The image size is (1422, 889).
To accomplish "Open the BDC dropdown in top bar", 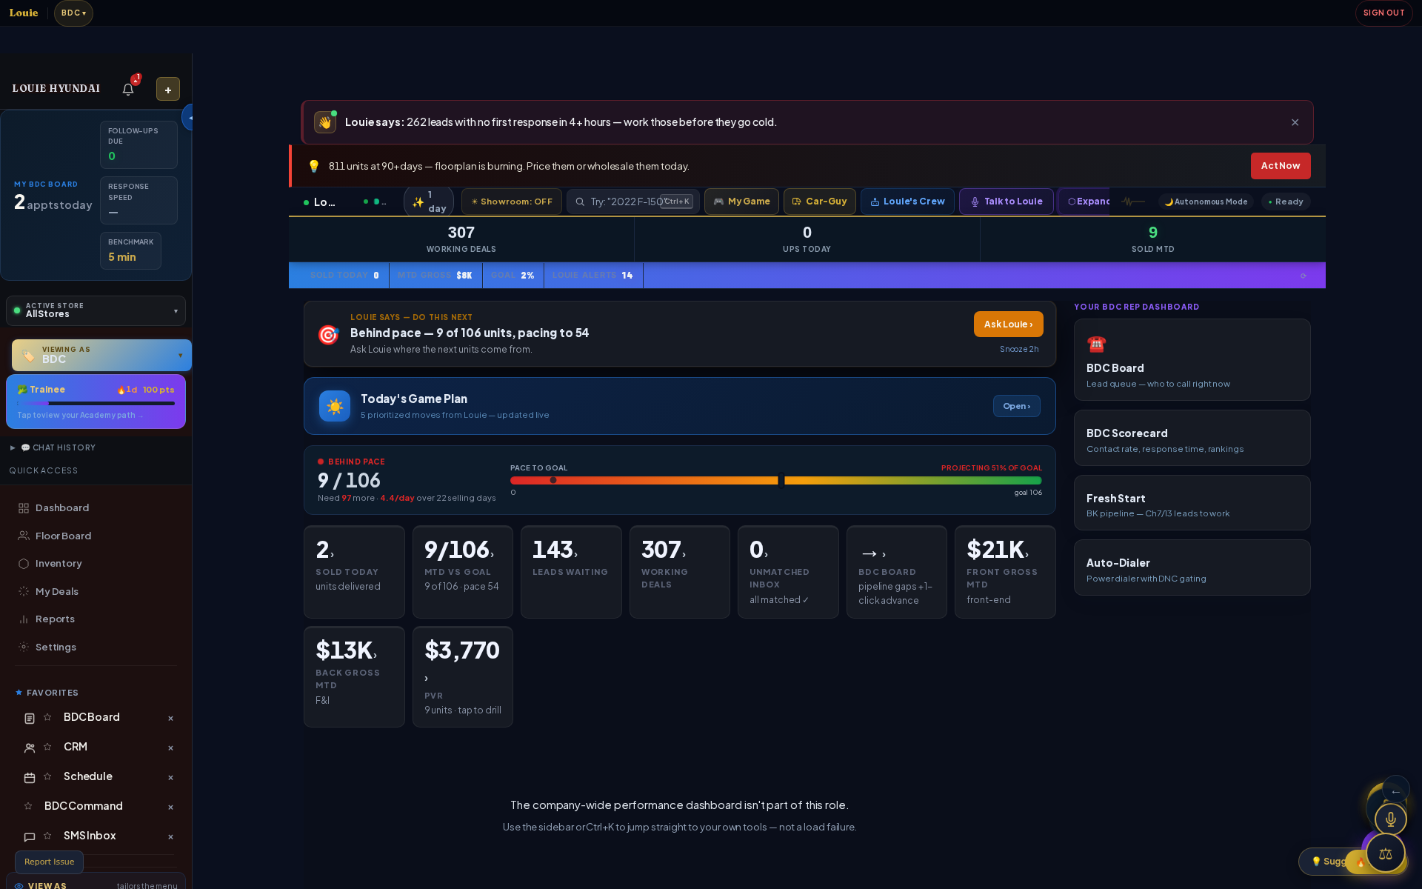I will 73,13.
